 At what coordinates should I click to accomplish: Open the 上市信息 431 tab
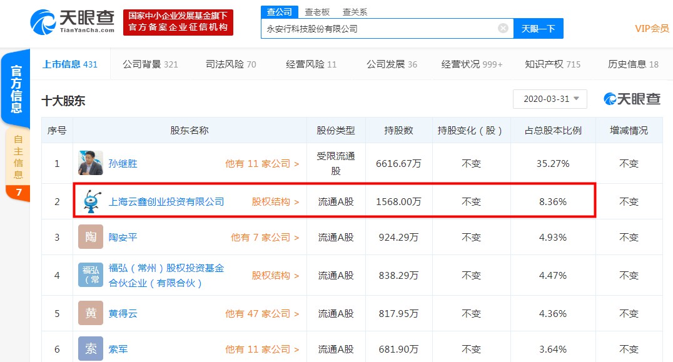70,64
